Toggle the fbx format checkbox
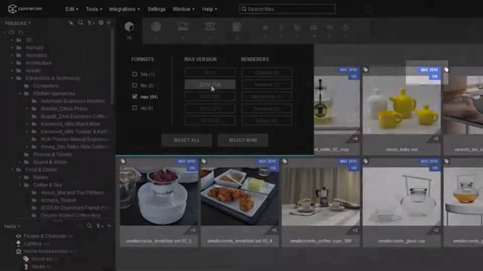 [134, 85]
